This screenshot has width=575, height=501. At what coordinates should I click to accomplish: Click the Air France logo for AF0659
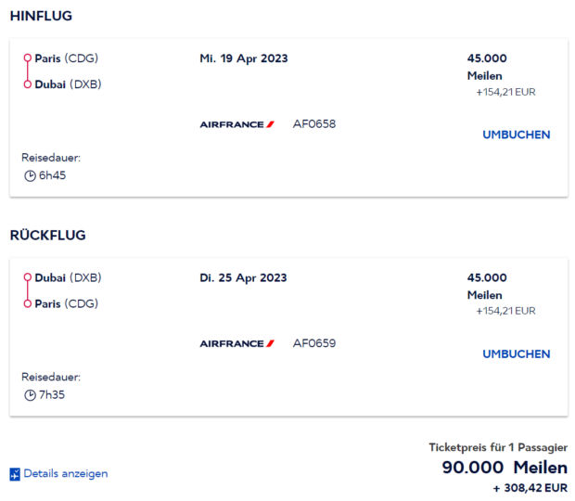(x=237, y=343)
